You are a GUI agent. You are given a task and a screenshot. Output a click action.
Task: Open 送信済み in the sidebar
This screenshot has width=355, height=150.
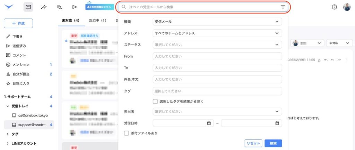coord(19,46)
